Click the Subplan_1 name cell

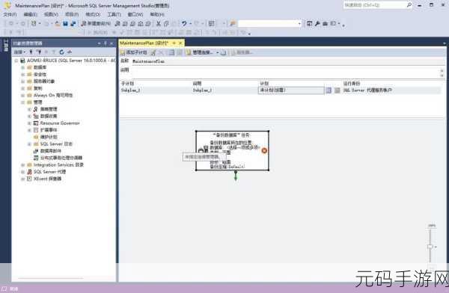tap(130, 90)
